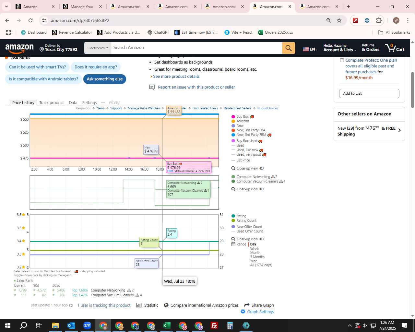Screen dimensions: 415x332
Task: Toggle rating graph Close-up view switch
Action: pos(262,239)
